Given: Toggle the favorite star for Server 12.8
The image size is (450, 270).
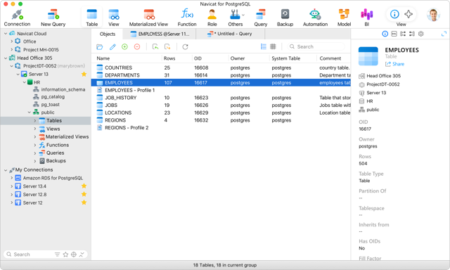Looking at the screenshot, I should pyautogui.click(x=84, y=194).
